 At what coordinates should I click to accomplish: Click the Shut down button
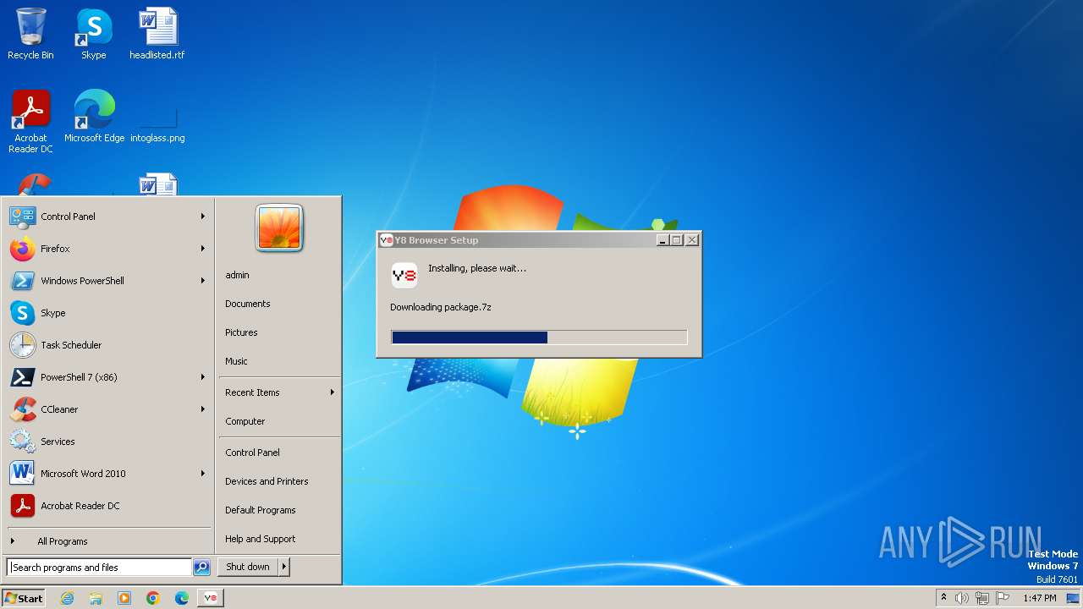click(x=248, y=568)
